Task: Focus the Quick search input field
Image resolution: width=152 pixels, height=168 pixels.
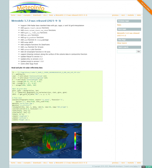Action: click(x=127, y=52)
